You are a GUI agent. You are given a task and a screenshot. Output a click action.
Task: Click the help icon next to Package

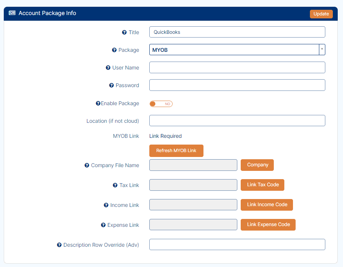(x=114, y=50)
